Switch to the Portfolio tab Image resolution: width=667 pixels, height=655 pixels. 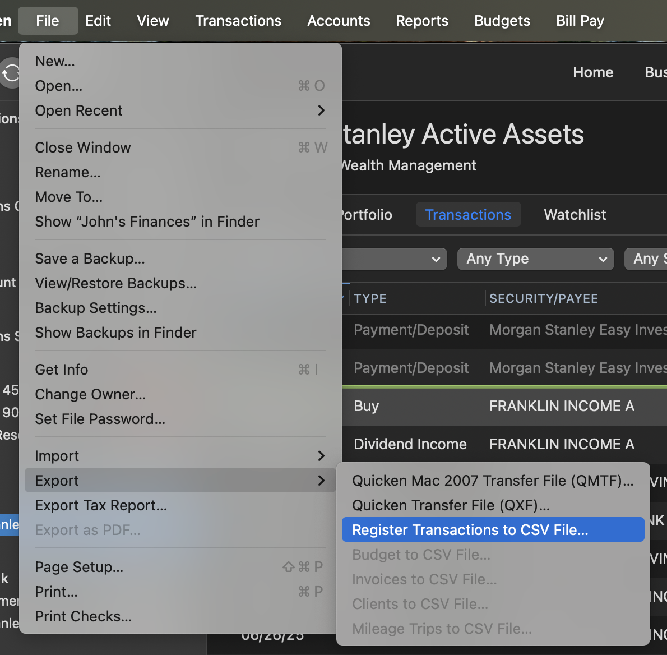(x=367, y=215)
